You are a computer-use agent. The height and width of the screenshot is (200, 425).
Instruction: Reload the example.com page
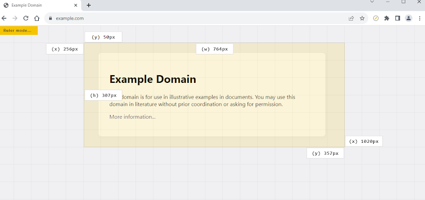tap(26, 19)
